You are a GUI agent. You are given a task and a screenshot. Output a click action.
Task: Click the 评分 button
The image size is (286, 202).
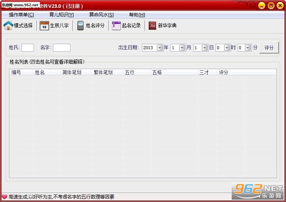click(x=269, y=48)
